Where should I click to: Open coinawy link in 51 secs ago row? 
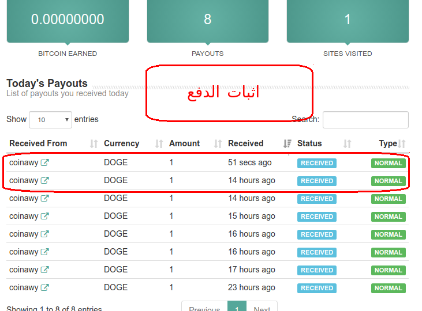[x=24, y=162]
